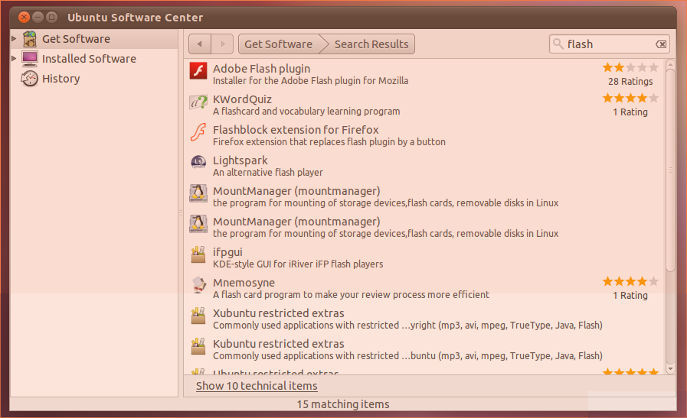The height and width of the screenshot is (418, 687).
Task: Click the search field containing 'flash'
Action: [x=609, y=44]
